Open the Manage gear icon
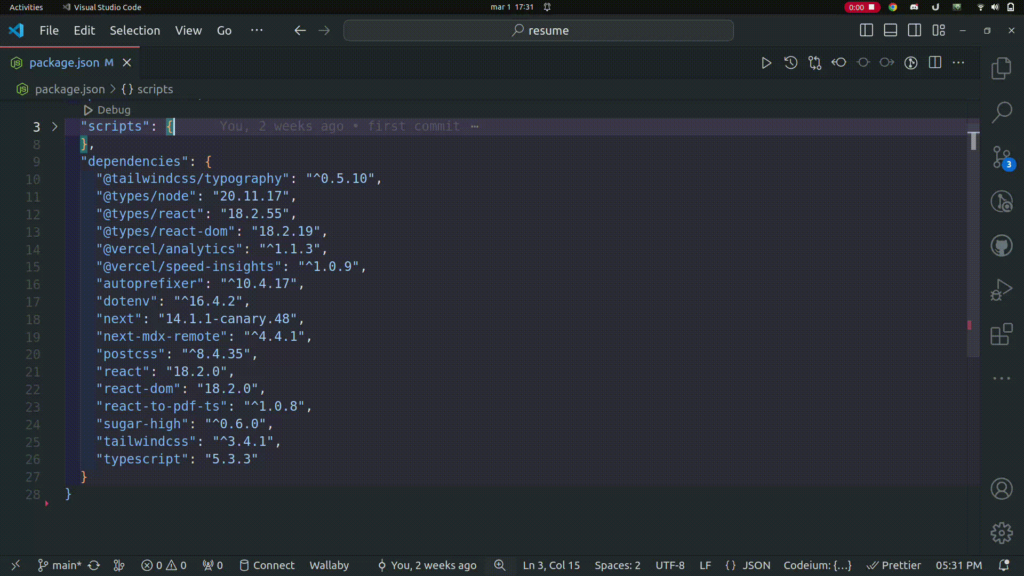The height and width of the screenshot is (576, 1024). point(1001,533)
